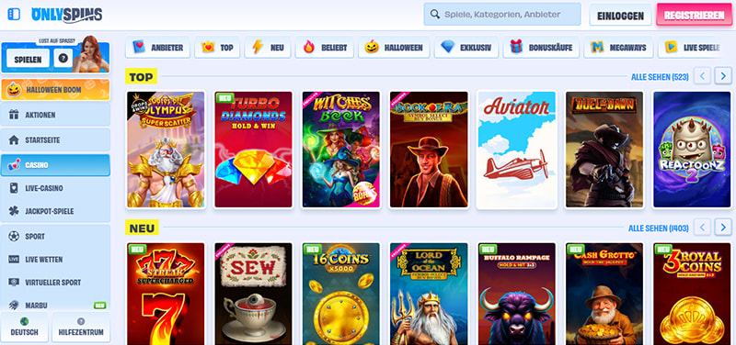Image resolution: width=736 pixels, height=345 pixels.
Task: Click the flame icon in Beliebt filter
Action: pos(308,48)
